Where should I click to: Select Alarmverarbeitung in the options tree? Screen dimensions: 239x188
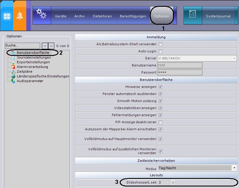point(32,67)
